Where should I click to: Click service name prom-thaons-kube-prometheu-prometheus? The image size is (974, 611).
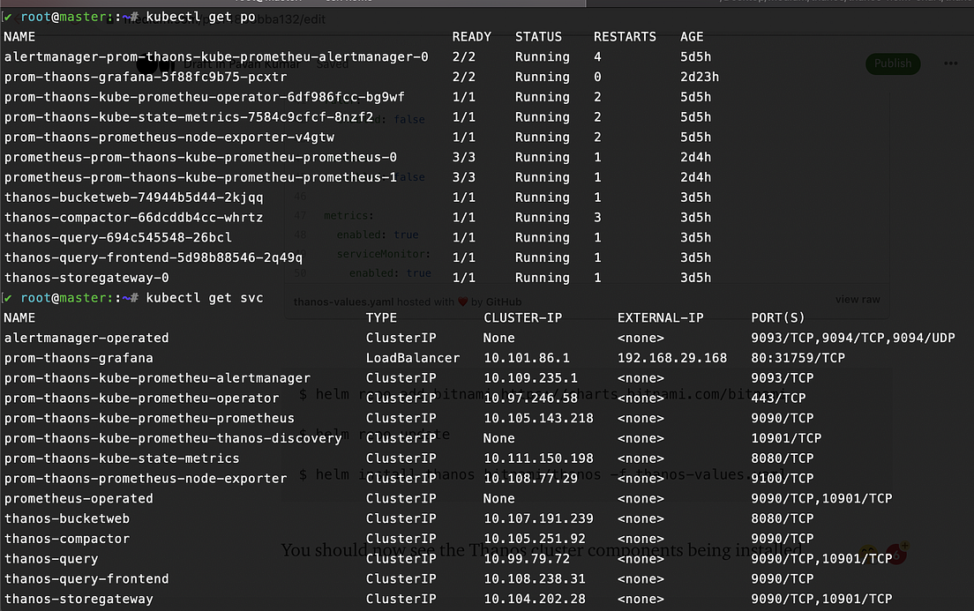click(x=149, y=418)
